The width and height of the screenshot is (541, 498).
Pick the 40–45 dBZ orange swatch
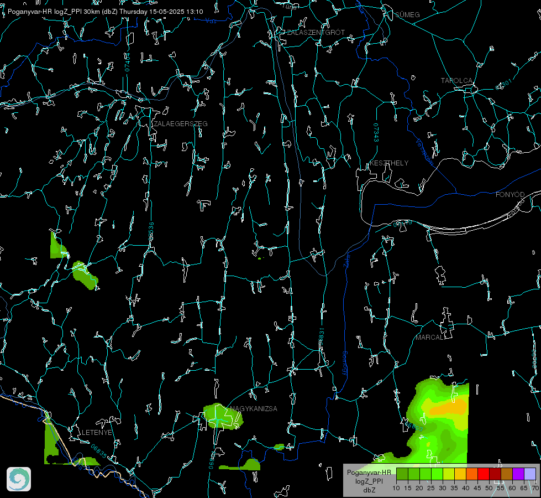tap(472, 474)
